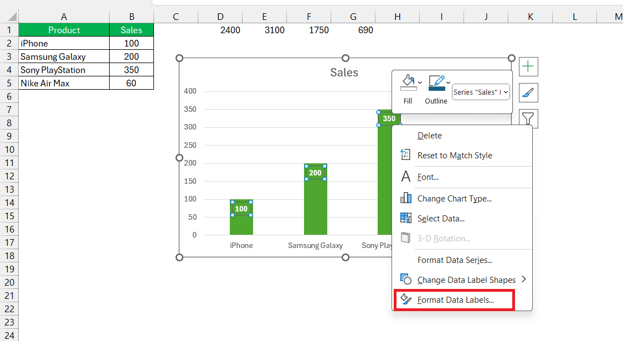Viewport: 623px width, 341px height.
Task: Select row 12 header
Action: coord(9,176)
